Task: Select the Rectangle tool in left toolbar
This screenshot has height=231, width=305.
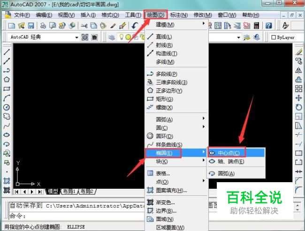Action: pos(7,89)
